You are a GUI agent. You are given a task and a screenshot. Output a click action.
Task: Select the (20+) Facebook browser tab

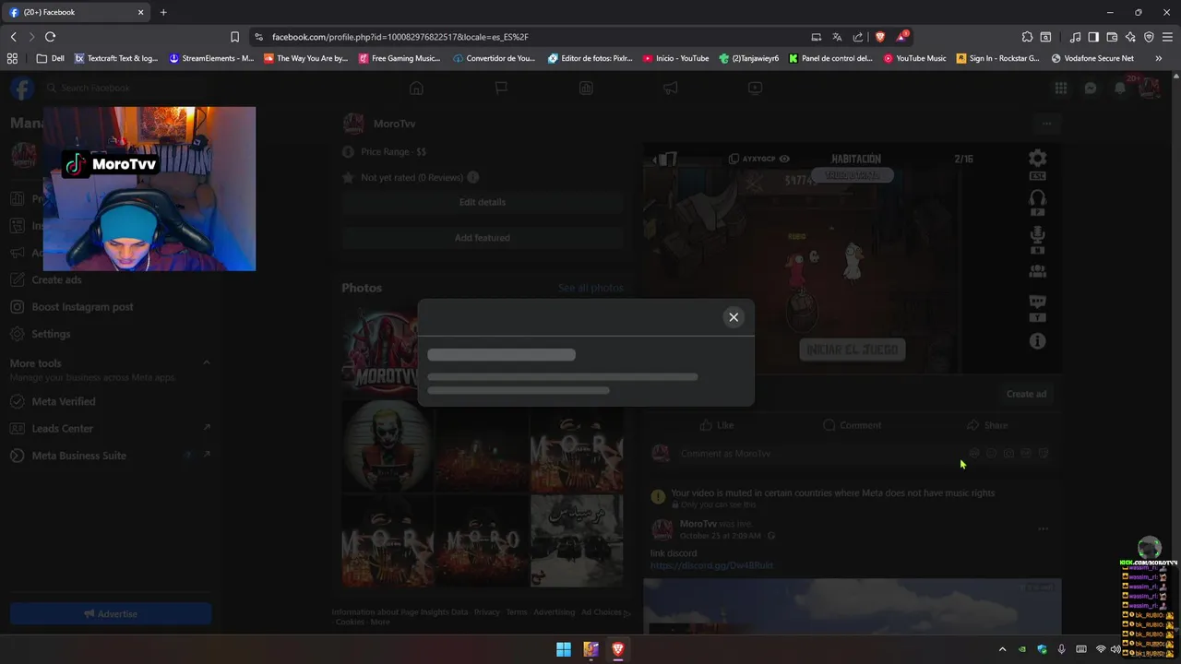click(77, 12)
